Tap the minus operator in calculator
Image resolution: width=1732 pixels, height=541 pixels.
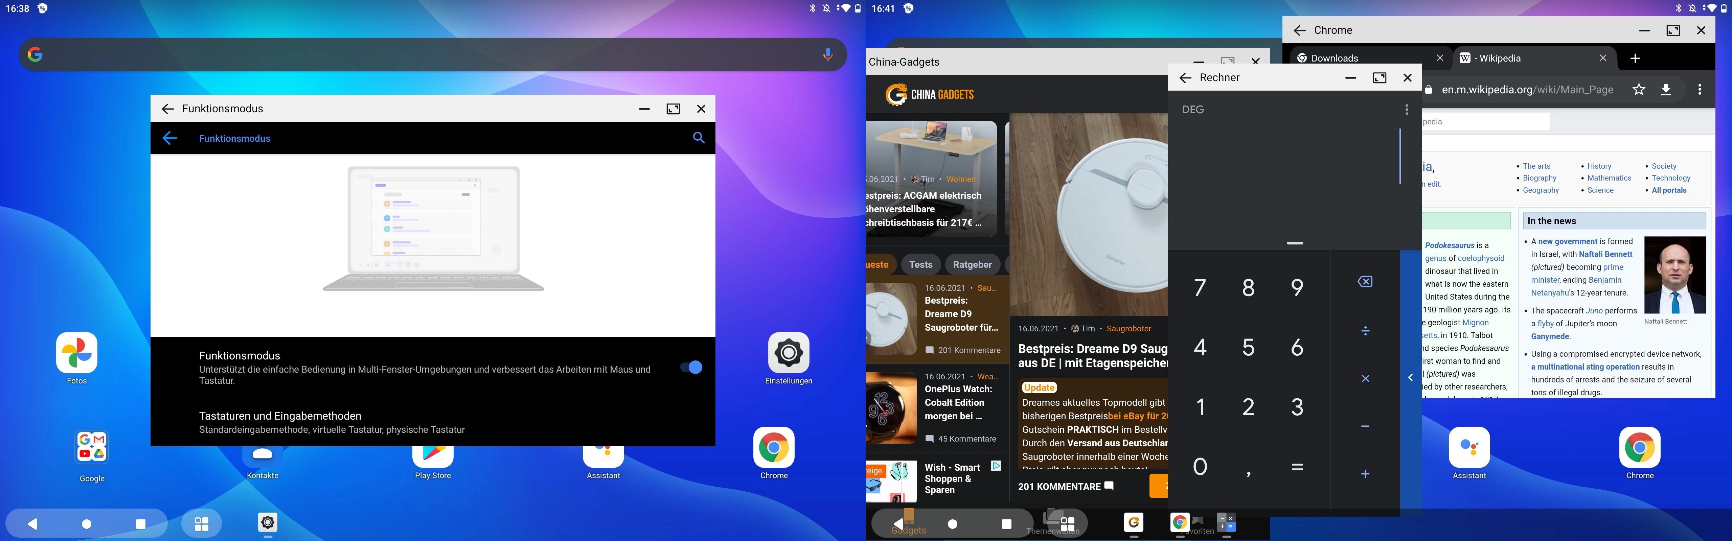(1365, 426)
